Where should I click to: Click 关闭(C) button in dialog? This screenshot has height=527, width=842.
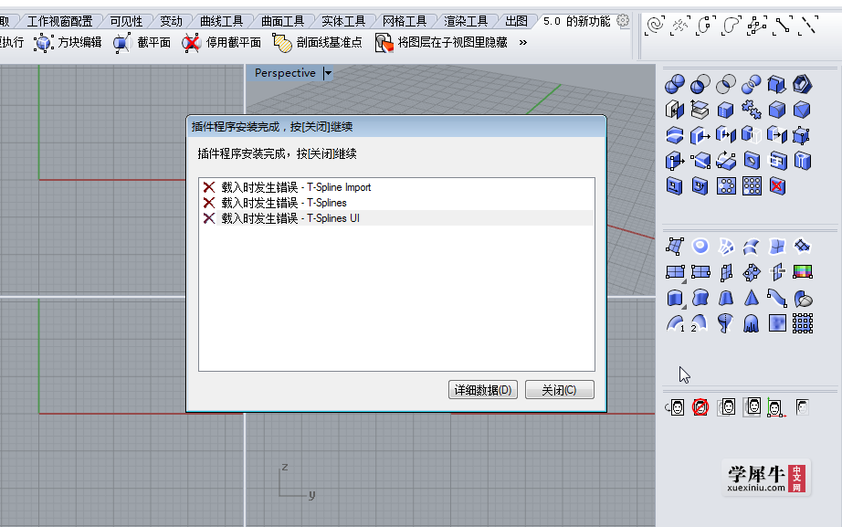click(559, 390)
